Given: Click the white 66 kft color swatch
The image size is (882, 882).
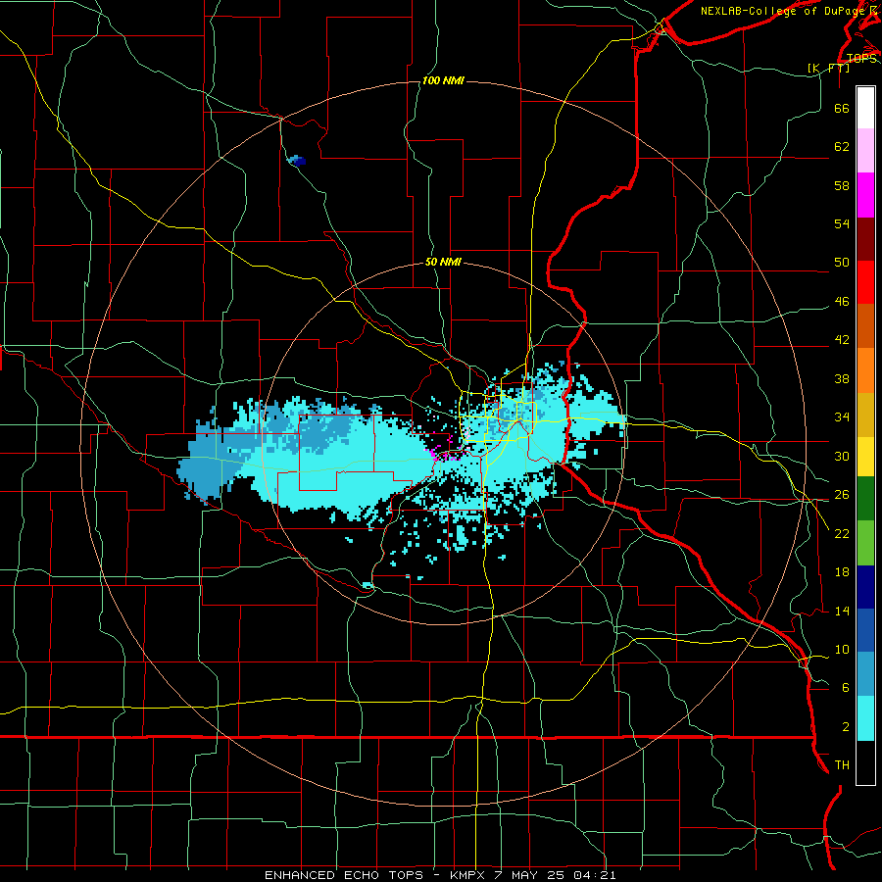Looking at the screenshot, I should pyautogui.click(x=865, y=108).
